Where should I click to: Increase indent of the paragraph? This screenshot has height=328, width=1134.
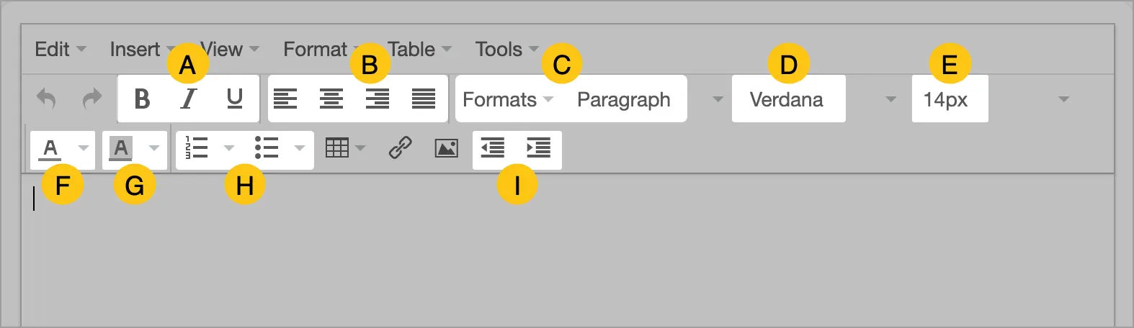tap(539, 148)
